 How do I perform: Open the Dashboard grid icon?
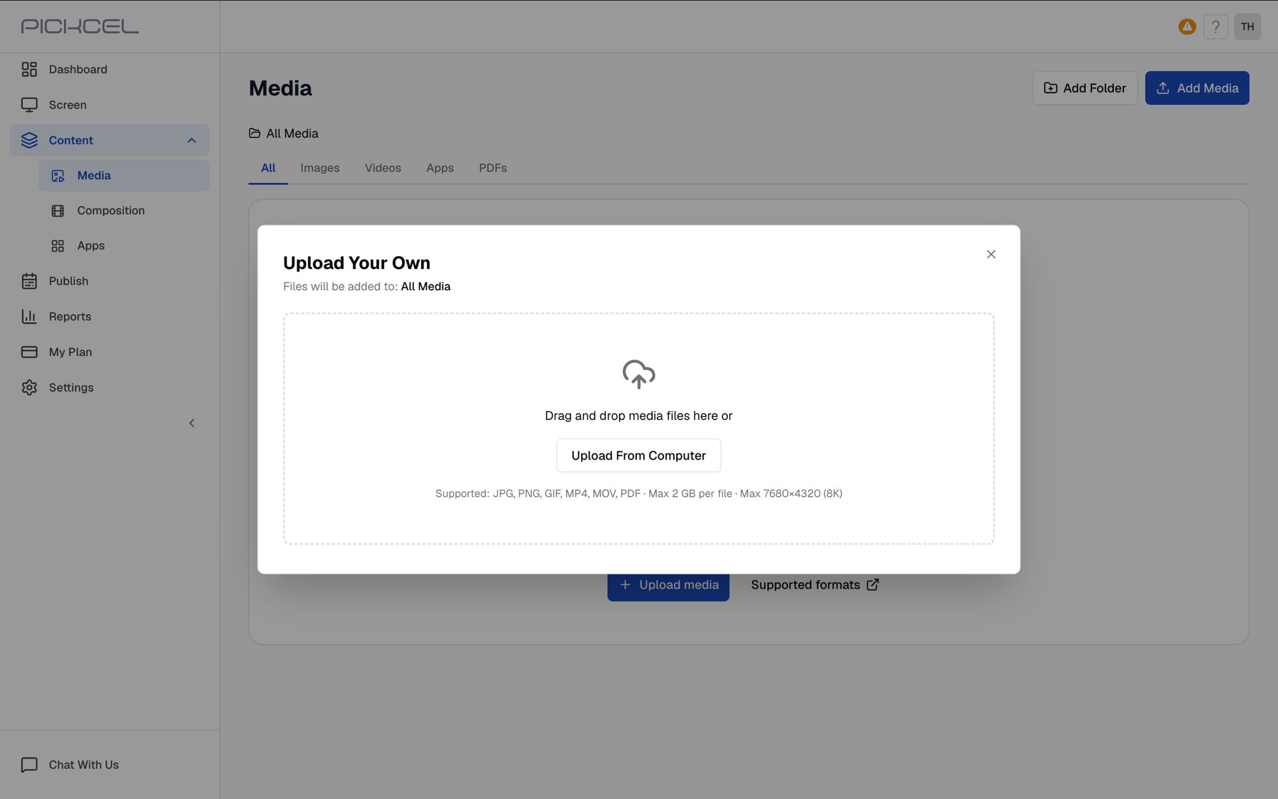tap(29, 69)
